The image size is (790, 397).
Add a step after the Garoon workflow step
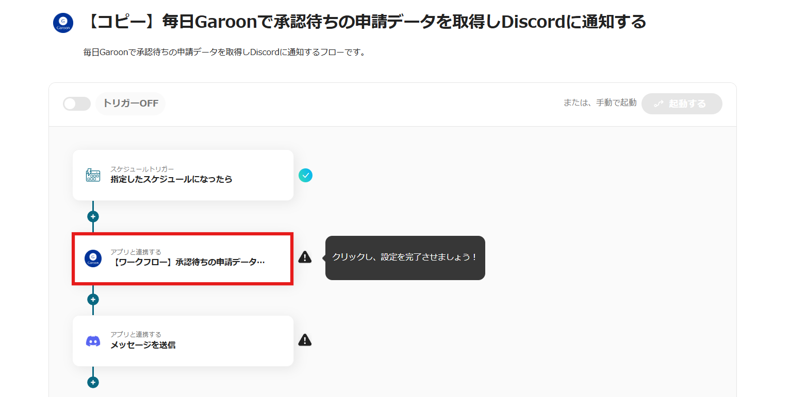click(x=93, y=300)
